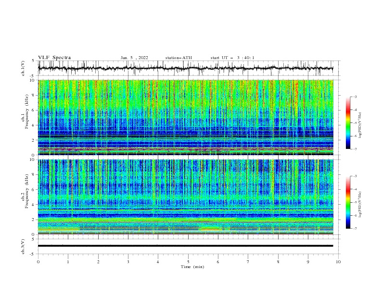Image resolution: width=381 pixels, height=294 pixels.
Task: Click the "6" tick on the time axis
Action: coord(218,262)
